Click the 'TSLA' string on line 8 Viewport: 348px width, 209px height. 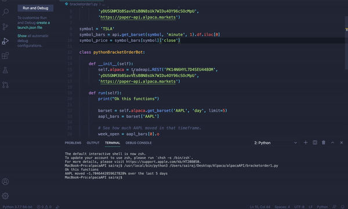(x=107, y=28)
